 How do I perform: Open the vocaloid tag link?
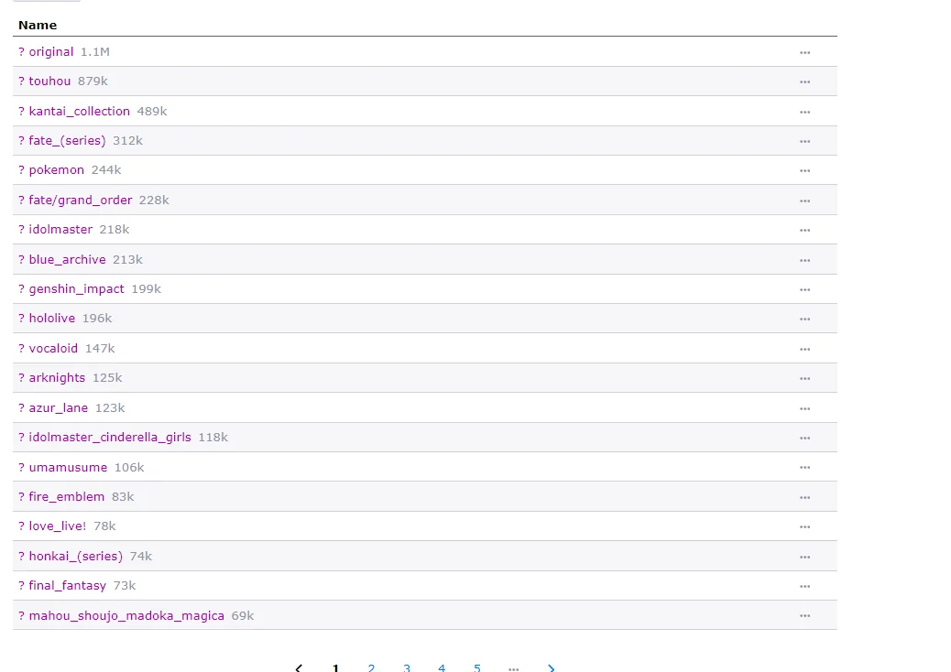(53, 349)
